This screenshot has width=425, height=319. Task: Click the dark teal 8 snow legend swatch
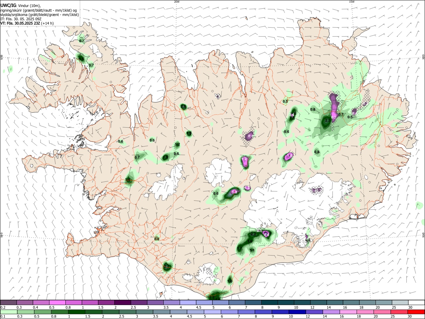pos(269,302)
